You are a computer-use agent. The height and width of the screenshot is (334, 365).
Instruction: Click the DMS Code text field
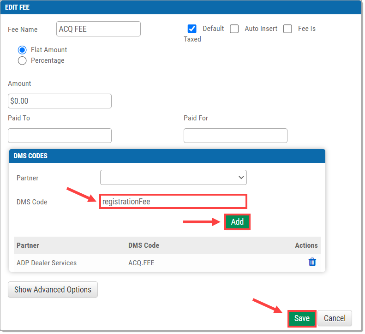pyautogui.click(x=173, y=201)
